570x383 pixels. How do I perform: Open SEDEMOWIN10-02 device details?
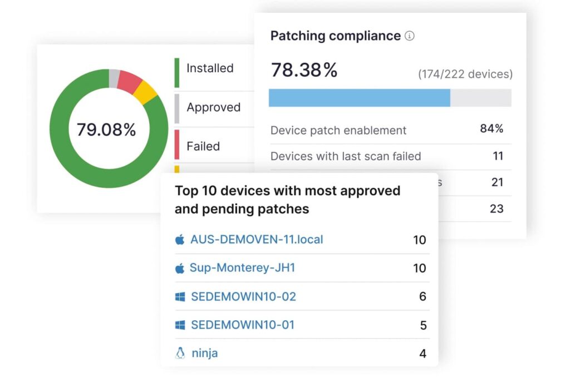(x=243, y=296)
